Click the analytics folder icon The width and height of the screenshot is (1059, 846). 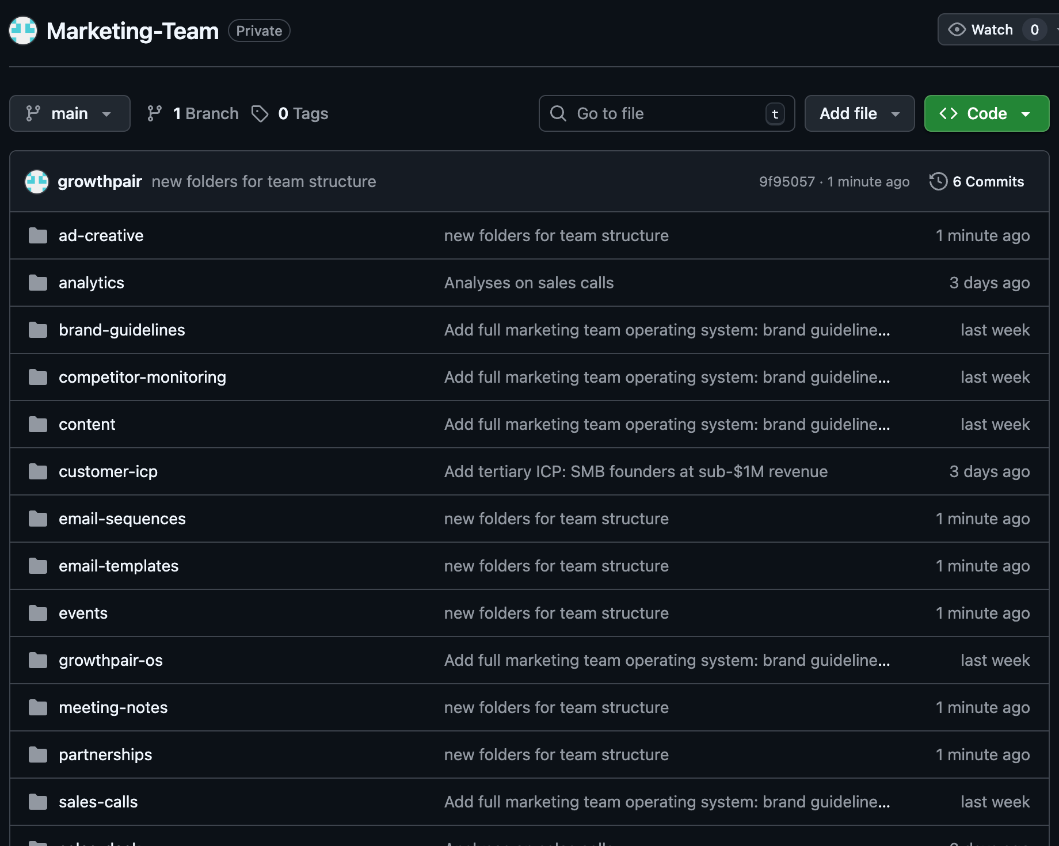pos(38,283)
